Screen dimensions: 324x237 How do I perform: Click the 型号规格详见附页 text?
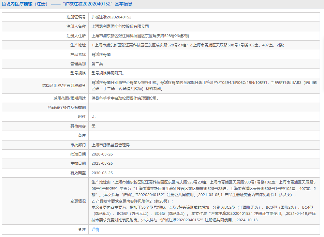point(108,73)
